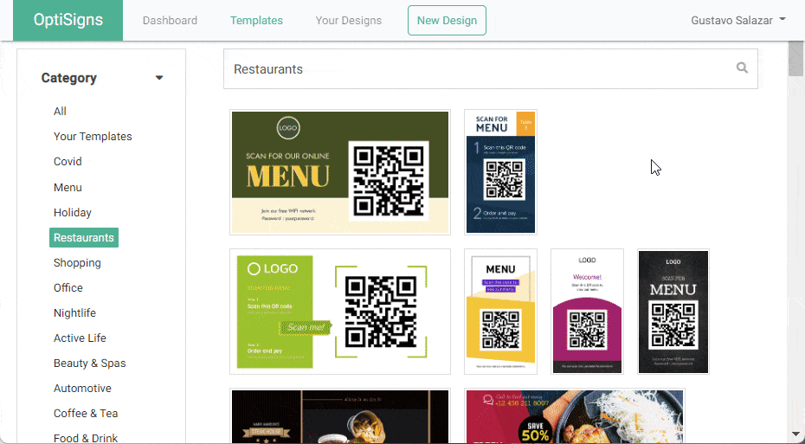Click the search magnifier icon
Viewport: 805px width, 444px height.
click(x=742, y=68)
